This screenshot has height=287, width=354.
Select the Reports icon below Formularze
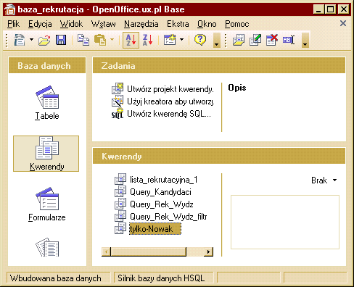coord(47,247)
